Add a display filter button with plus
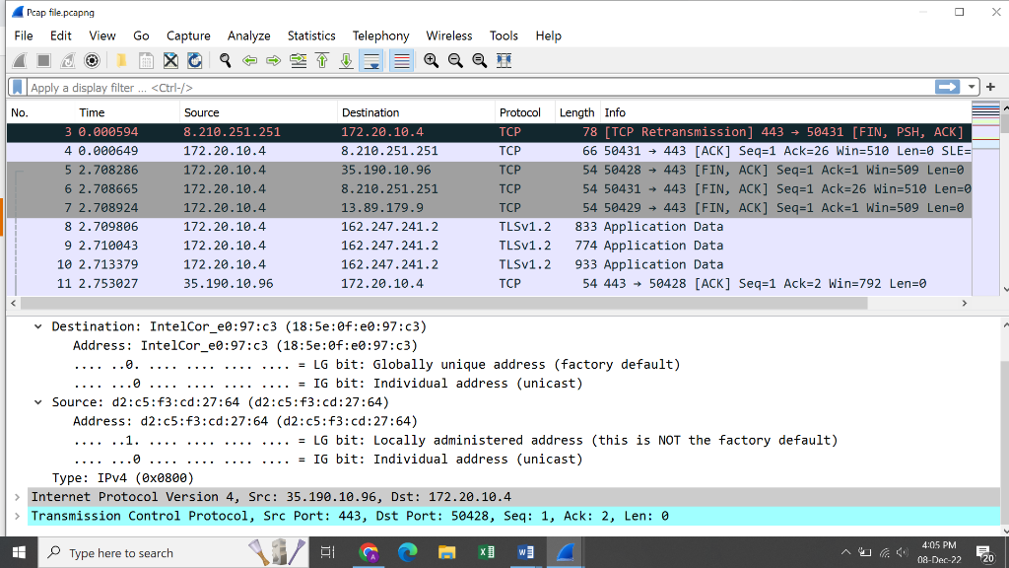The width and height of the screenshot is (1009, 568). click(x=990, y=87)
